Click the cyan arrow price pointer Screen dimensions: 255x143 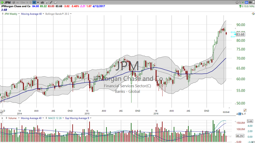(x=235, y=34)
